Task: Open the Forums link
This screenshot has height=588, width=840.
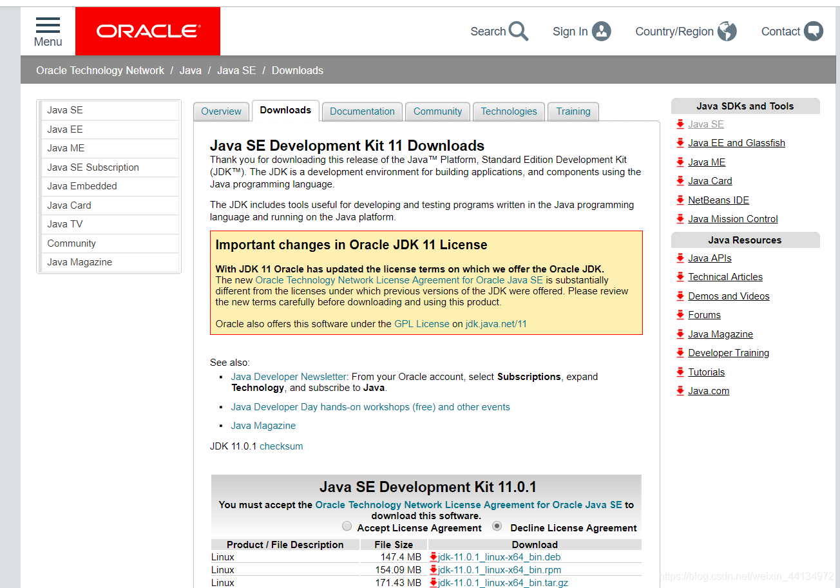Action: (704, 315)
